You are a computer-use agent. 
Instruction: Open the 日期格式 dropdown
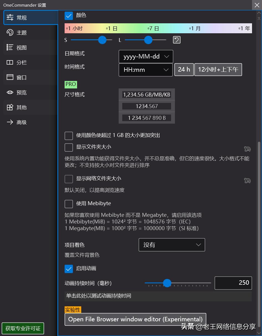[x=146, y=57]
